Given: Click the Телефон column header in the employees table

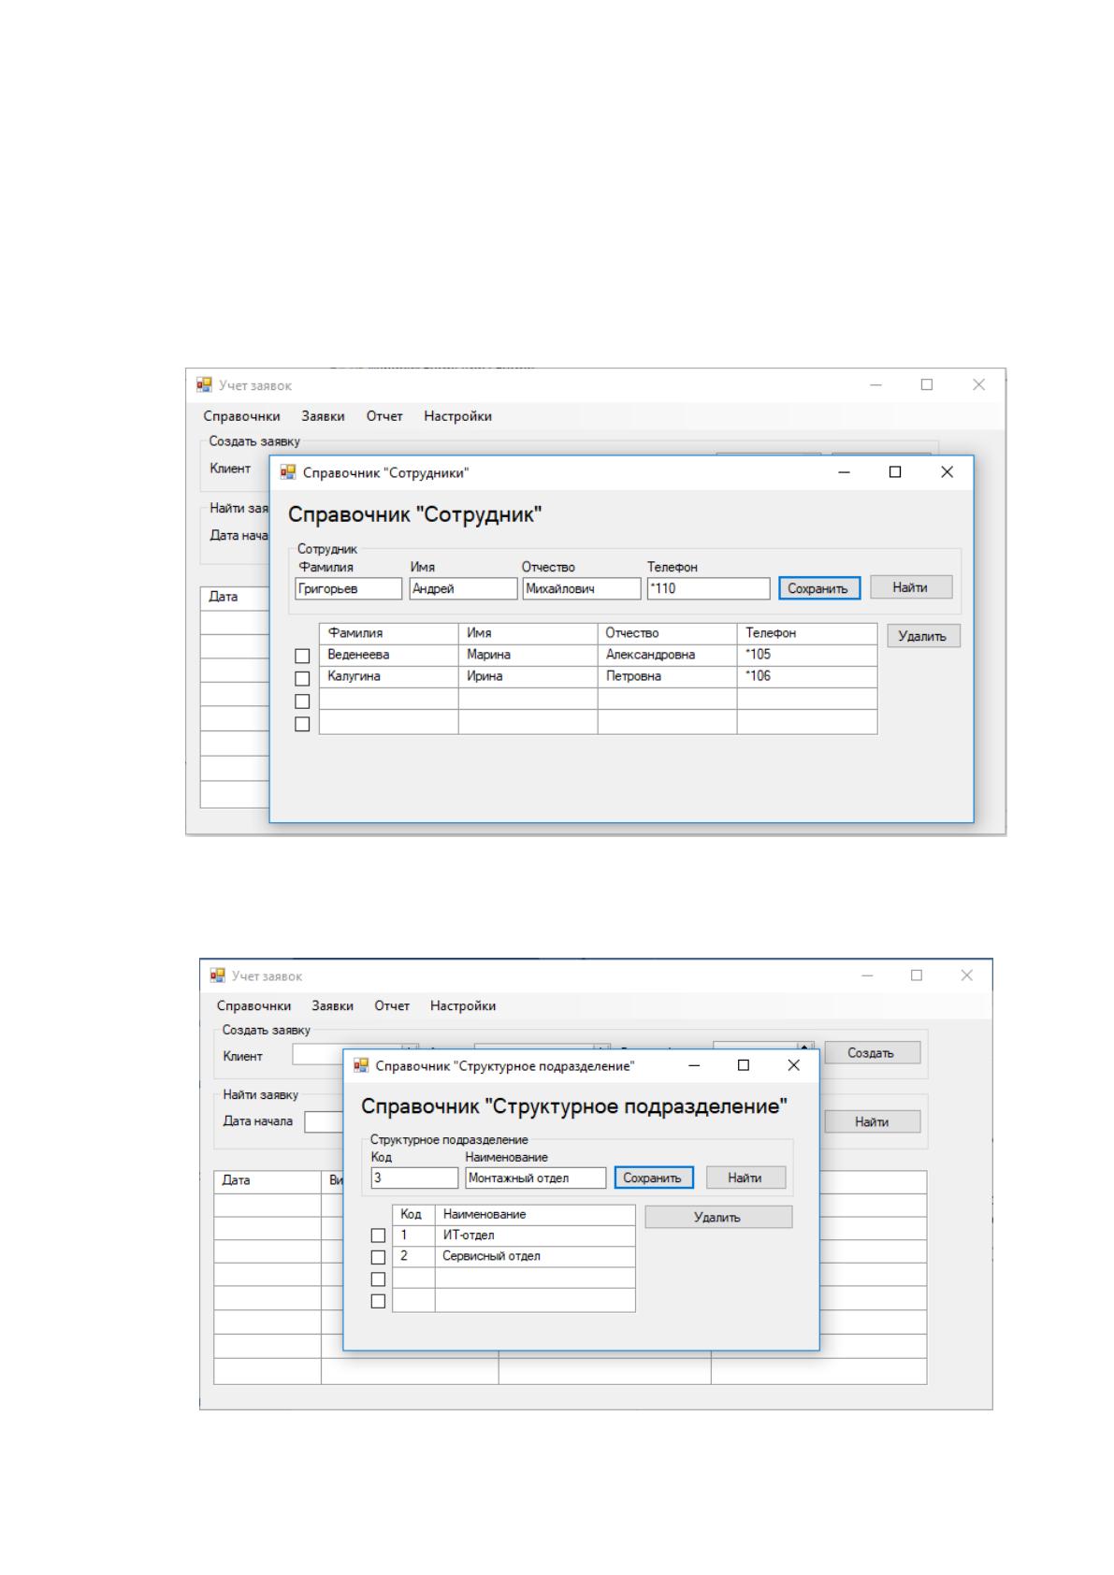Looking at the screenshot, I should pos(807,634).
